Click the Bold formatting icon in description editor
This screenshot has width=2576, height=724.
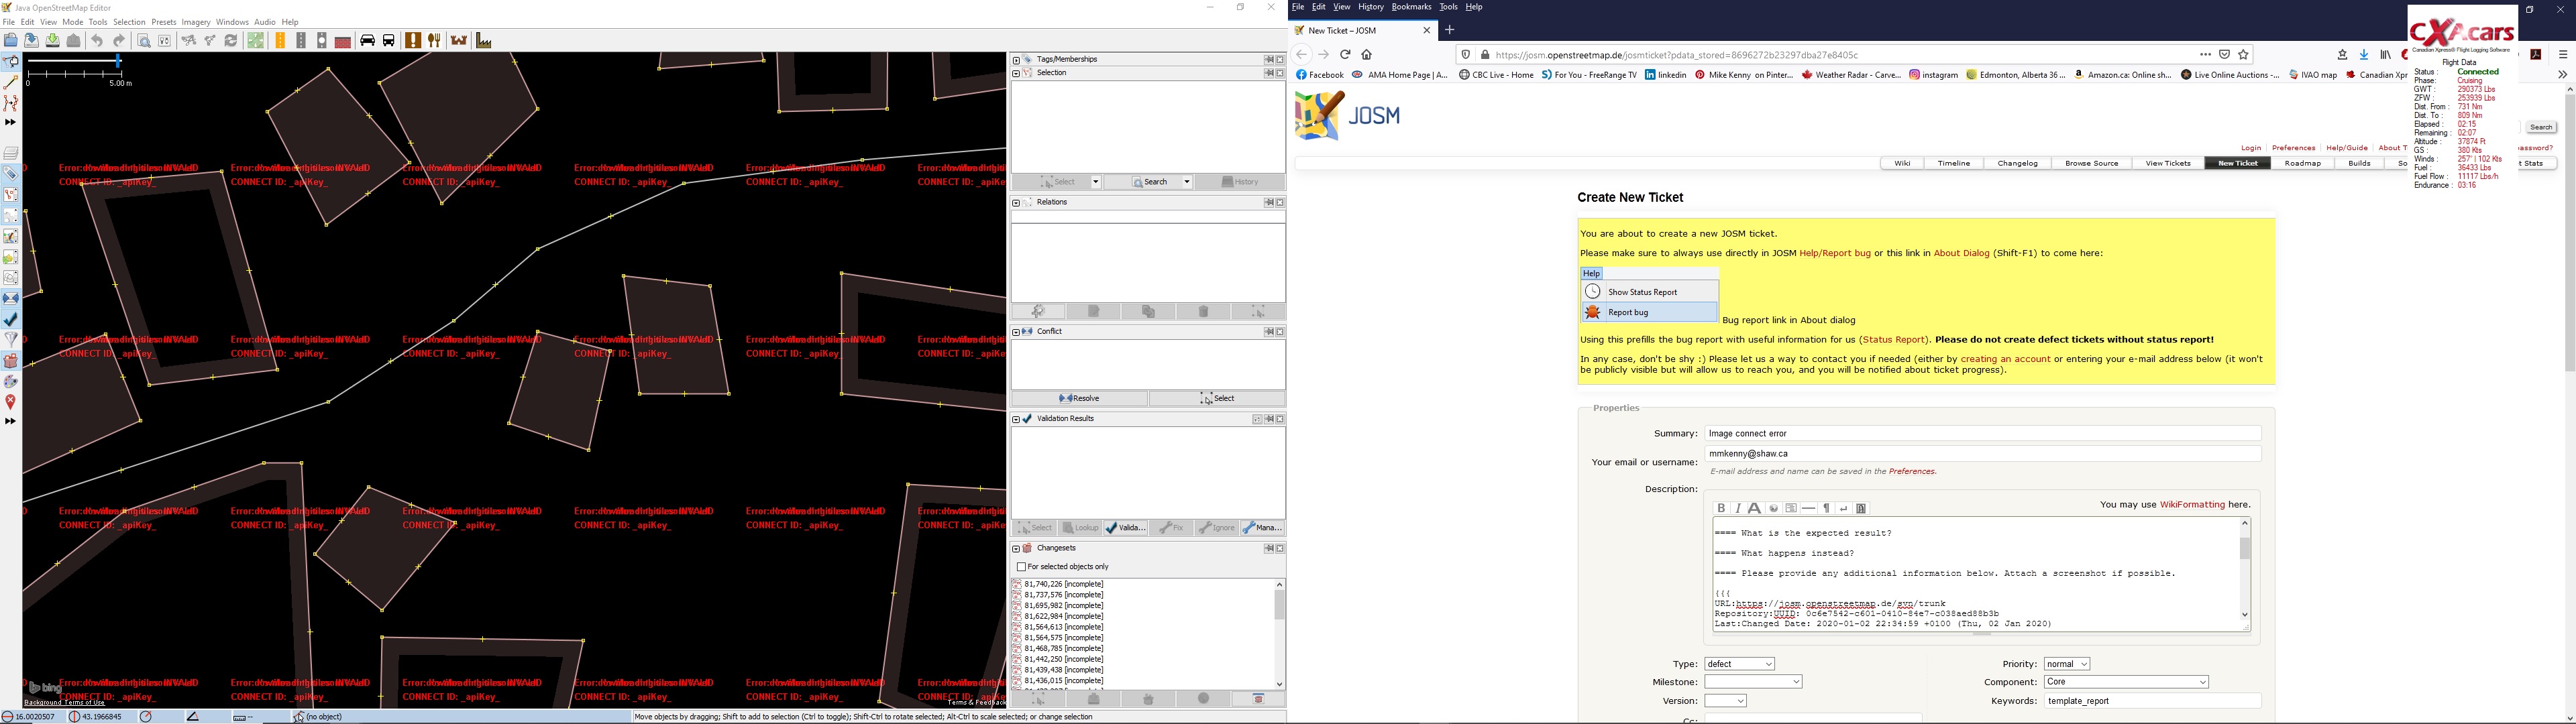1721,508
